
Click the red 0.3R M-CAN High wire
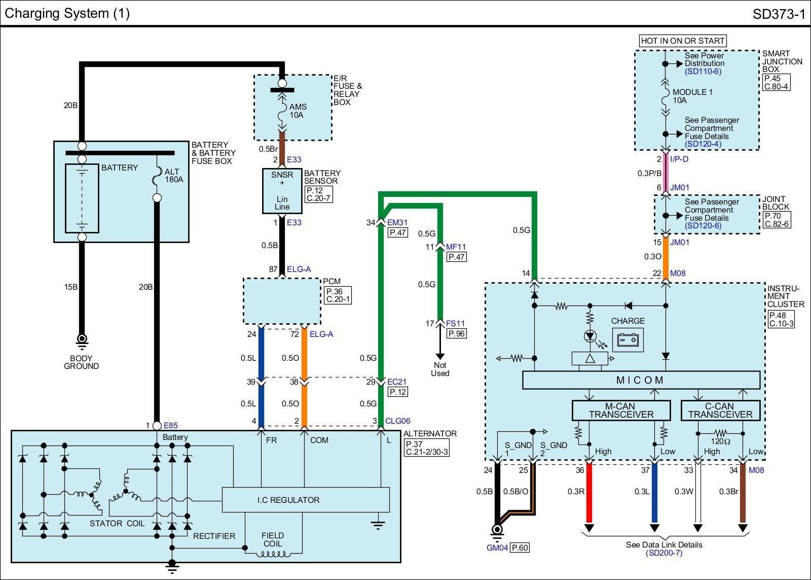pyautogui.click(x=589, y=492)
